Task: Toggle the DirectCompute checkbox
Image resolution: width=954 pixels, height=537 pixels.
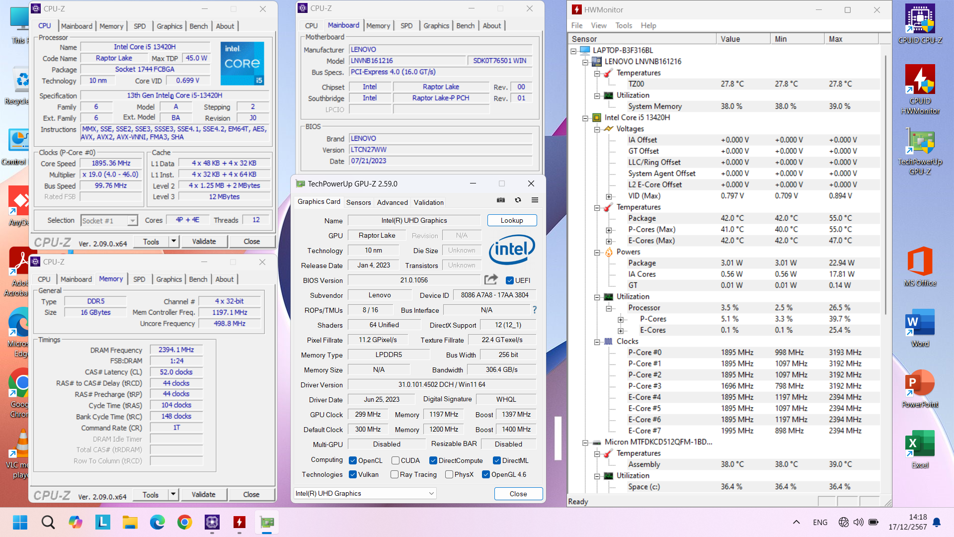Action: [x=433, y=460]
